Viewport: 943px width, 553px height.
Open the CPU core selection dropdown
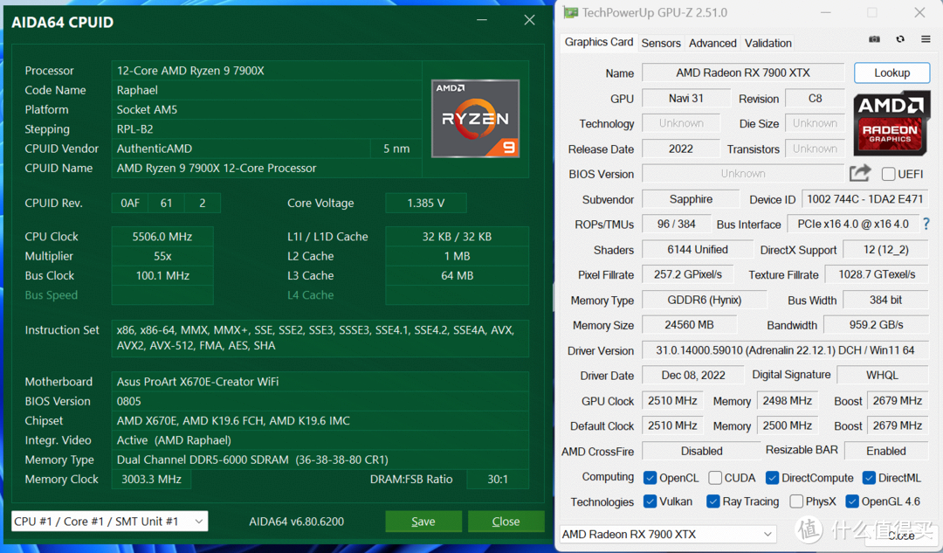[109, 521]
